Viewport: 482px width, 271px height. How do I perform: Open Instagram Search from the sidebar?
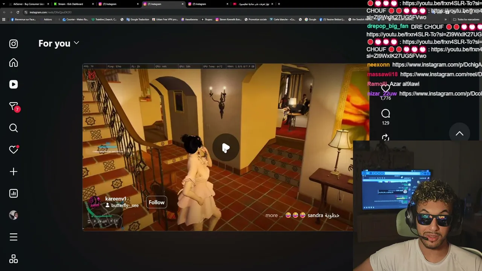14,128
